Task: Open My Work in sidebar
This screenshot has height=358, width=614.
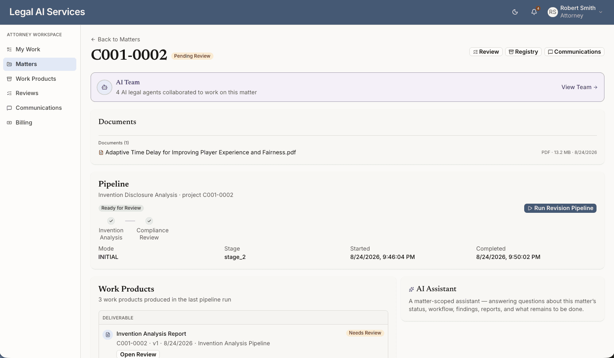Action: 40,49
